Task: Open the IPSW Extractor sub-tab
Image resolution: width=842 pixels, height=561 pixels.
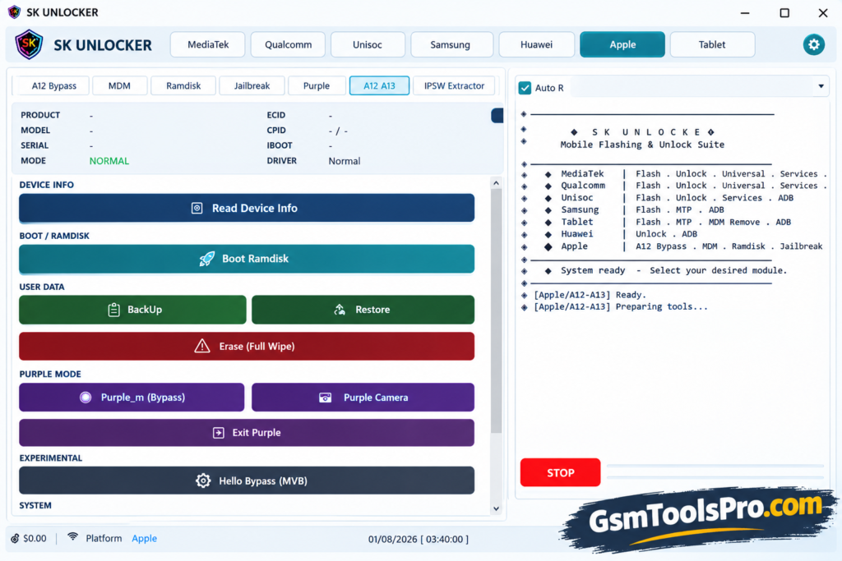Action: [454, 85]
